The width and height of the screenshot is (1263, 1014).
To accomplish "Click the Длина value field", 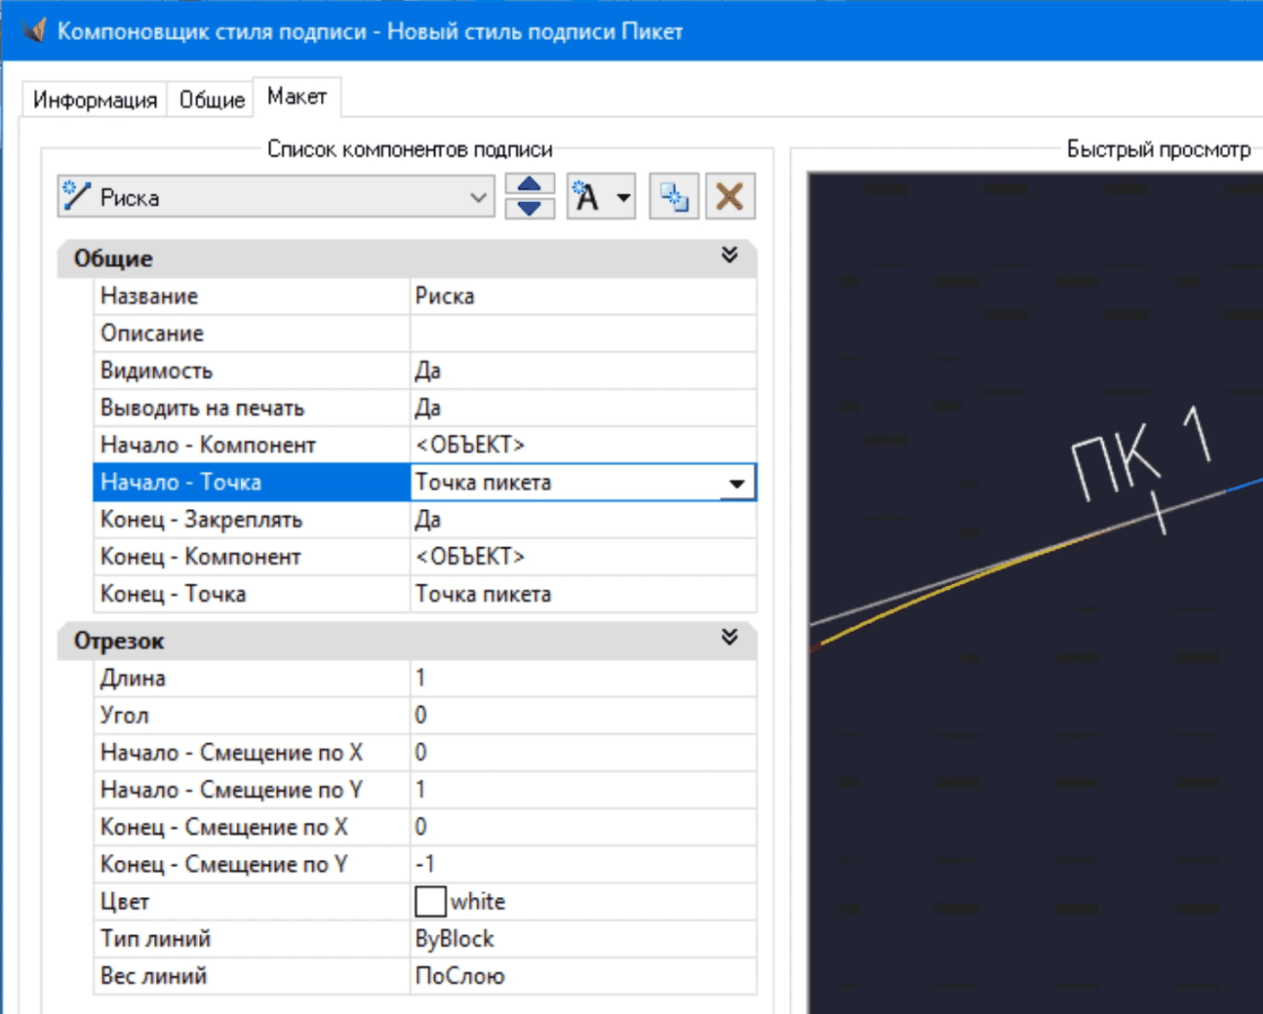I will 581,678.
